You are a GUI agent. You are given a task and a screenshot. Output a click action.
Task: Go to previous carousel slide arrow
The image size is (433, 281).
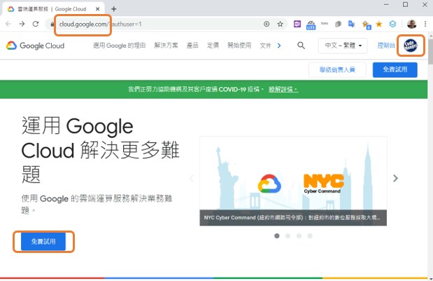tap(192, 179)
